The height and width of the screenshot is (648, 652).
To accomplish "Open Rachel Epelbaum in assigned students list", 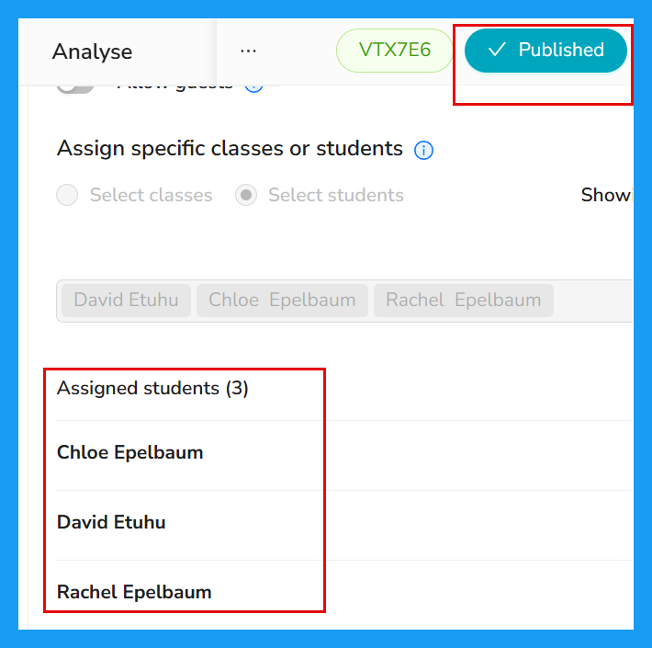I will (134, 592).
